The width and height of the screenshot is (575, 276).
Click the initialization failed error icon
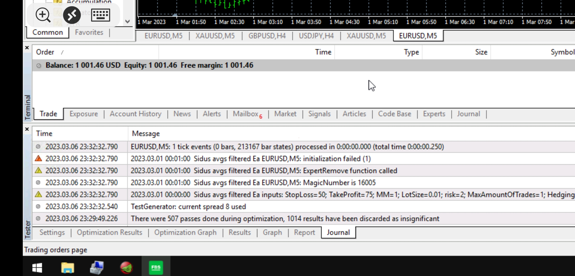38,159
